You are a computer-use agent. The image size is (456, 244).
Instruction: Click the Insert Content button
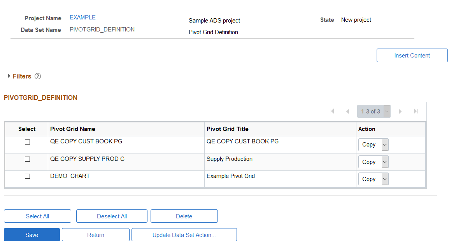(x=412, y=56)
